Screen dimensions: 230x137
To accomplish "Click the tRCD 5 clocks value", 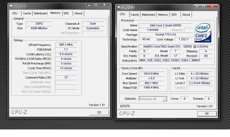I will point(66,59).
